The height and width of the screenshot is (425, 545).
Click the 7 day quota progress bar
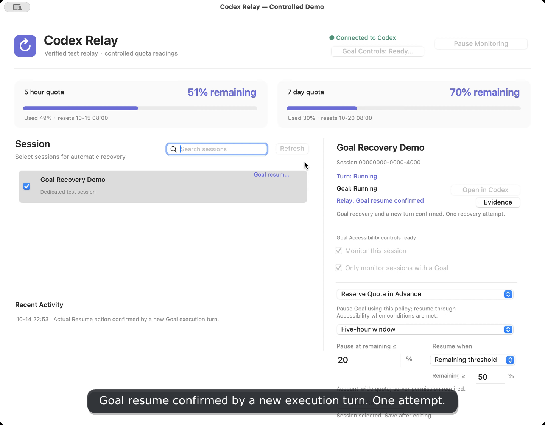point(403,109)
